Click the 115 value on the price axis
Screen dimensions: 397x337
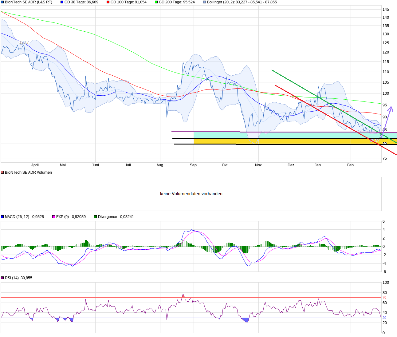point(386,62)
